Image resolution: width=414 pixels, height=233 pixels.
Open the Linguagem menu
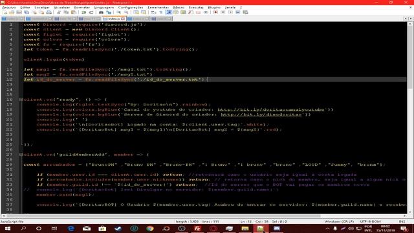point(104,7)
